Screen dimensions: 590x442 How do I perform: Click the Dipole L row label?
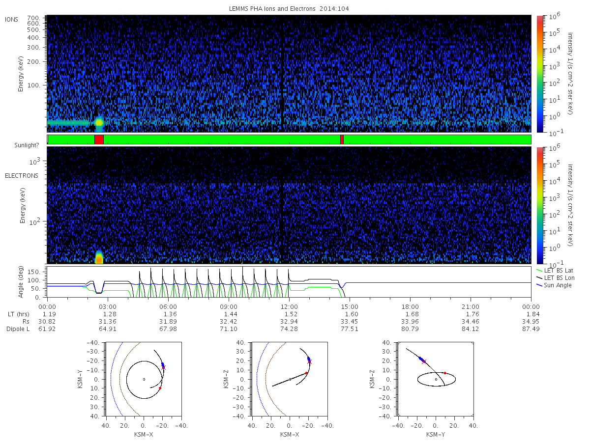[18, 329]
